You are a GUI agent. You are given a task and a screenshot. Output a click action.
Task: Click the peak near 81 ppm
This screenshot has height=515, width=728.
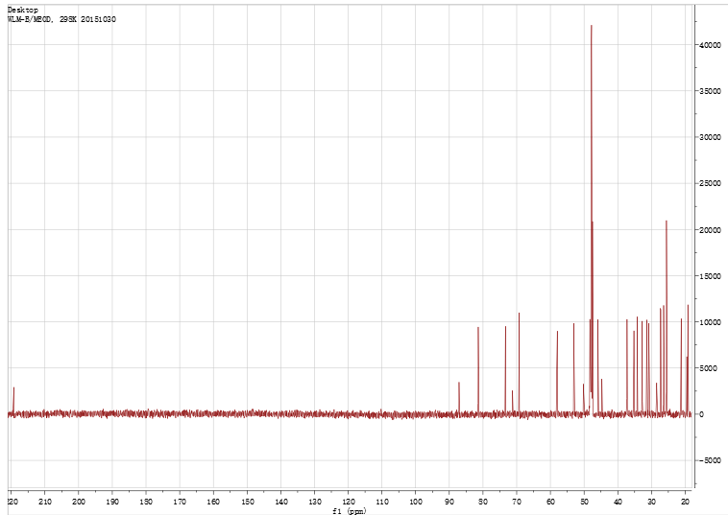pyautogui.click(x=478, y=370)
